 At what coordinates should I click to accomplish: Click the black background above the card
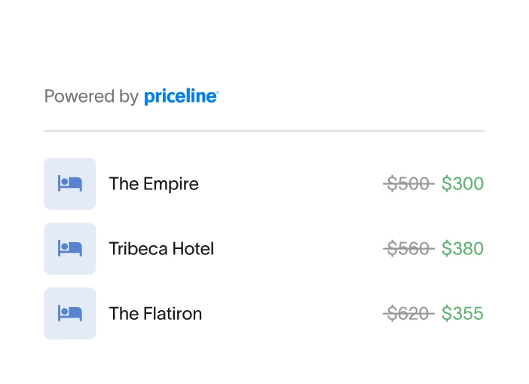click(264, 29)
